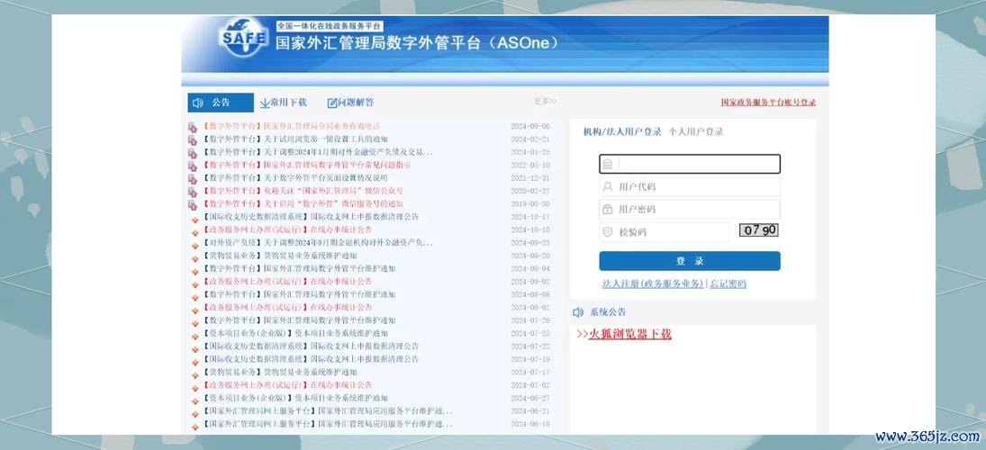The height and width of the screenshot is (450, 986).
Task: Switch to the 个人用户登录 tab
Action: click(696, 132)
